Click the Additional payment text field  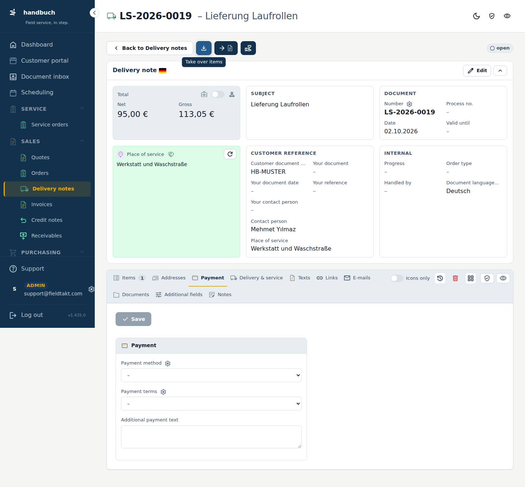tap(211, 437)
